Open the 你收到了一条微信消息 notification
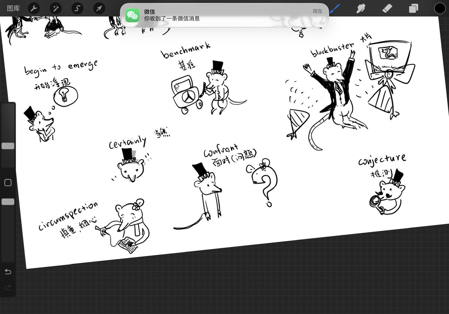Image resolution: width=449 pixels, height=314 pixels. click(x=224, y=15)
